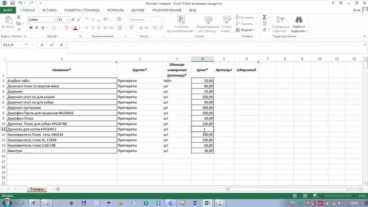Open the ВСТАВКА ribbon tab
368x207 pixels.
coord(49,10)
